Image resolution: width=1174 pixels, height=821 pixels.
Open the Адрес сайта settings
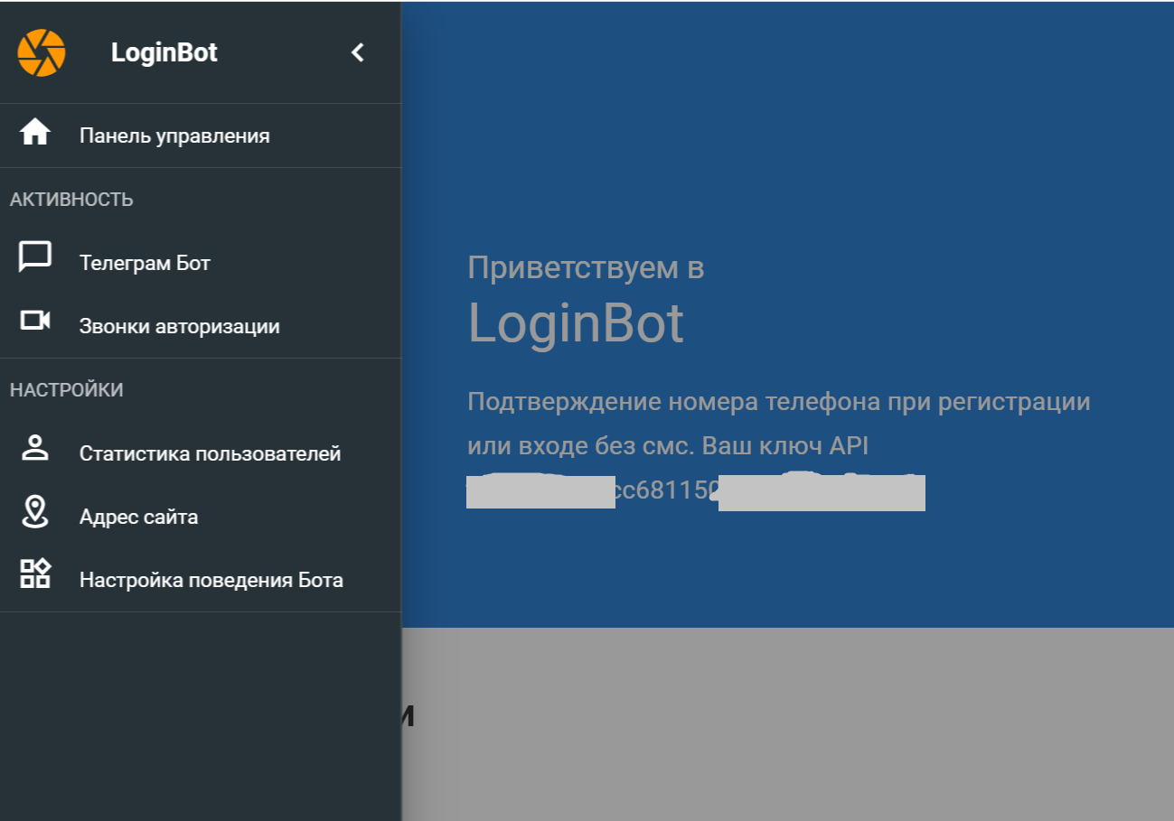pos(138,518)
